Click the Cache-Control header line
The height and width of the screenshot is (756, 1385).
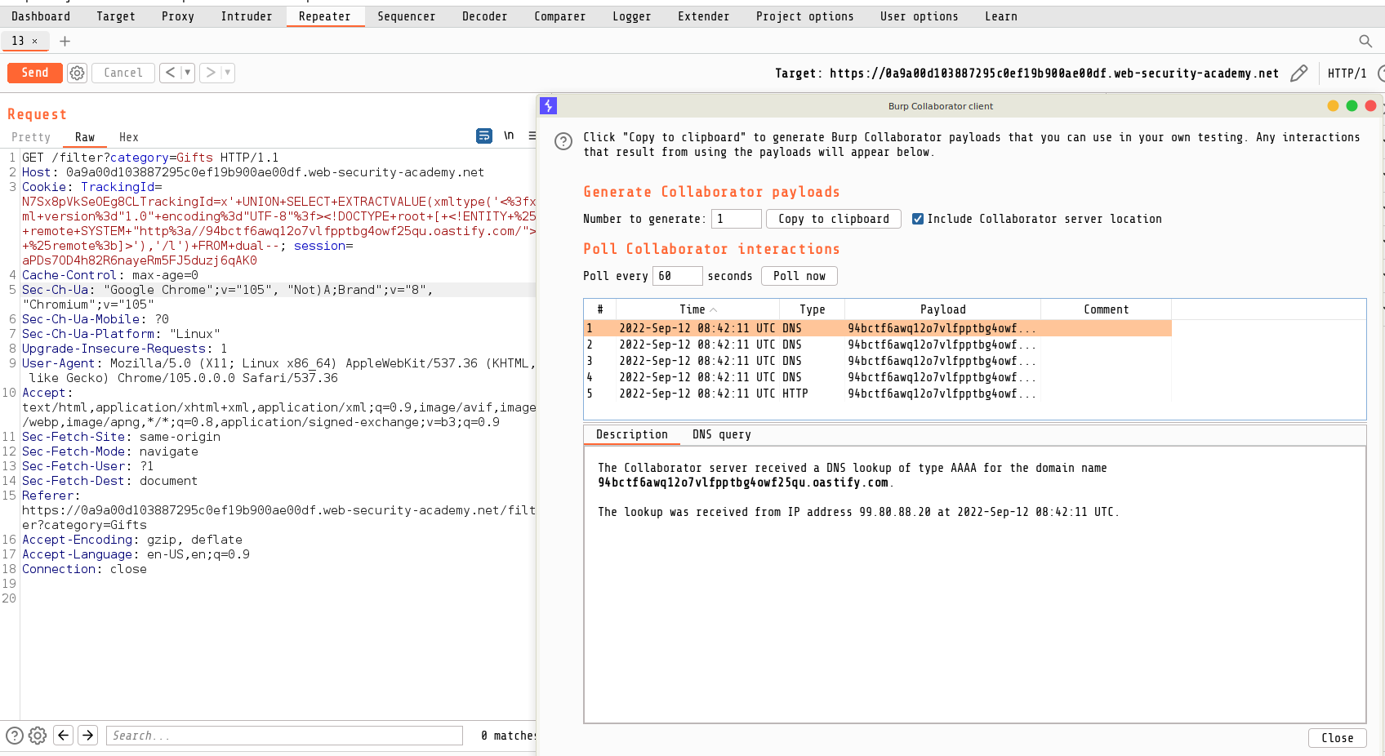point(110,275)
